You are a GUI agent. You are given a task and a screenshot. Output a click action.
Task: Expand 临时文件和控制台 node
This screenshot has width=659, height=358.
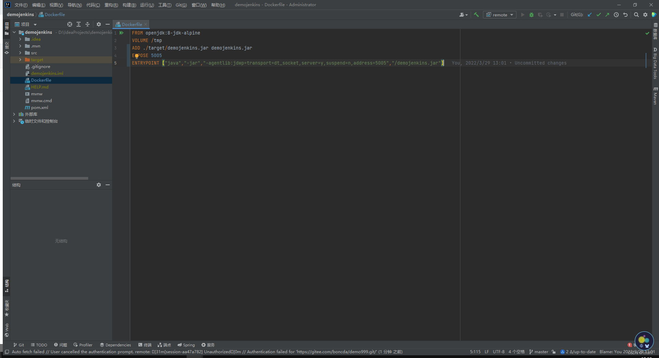click(14, 121)
